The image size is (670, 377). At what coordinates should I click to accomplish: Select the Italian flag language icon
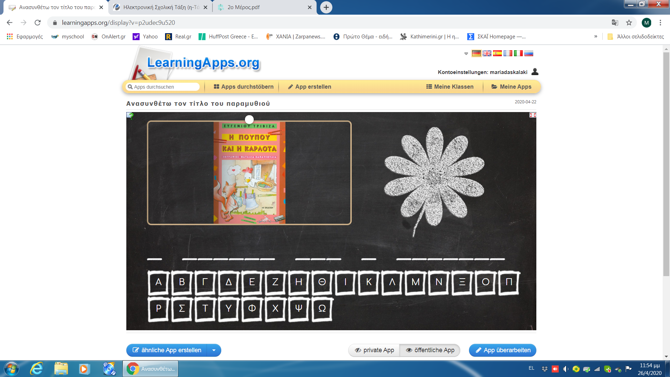click(518, 53)
